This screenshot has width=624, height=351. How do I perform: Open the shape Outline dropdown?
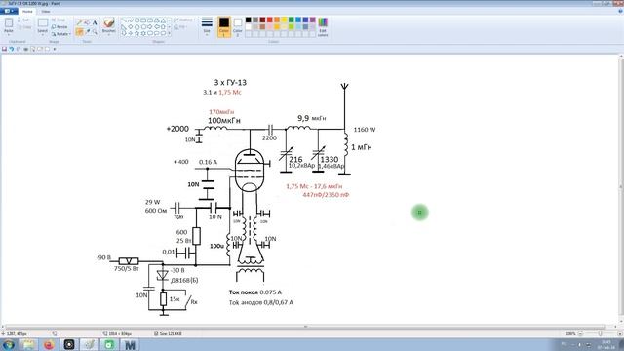point(184,19)
